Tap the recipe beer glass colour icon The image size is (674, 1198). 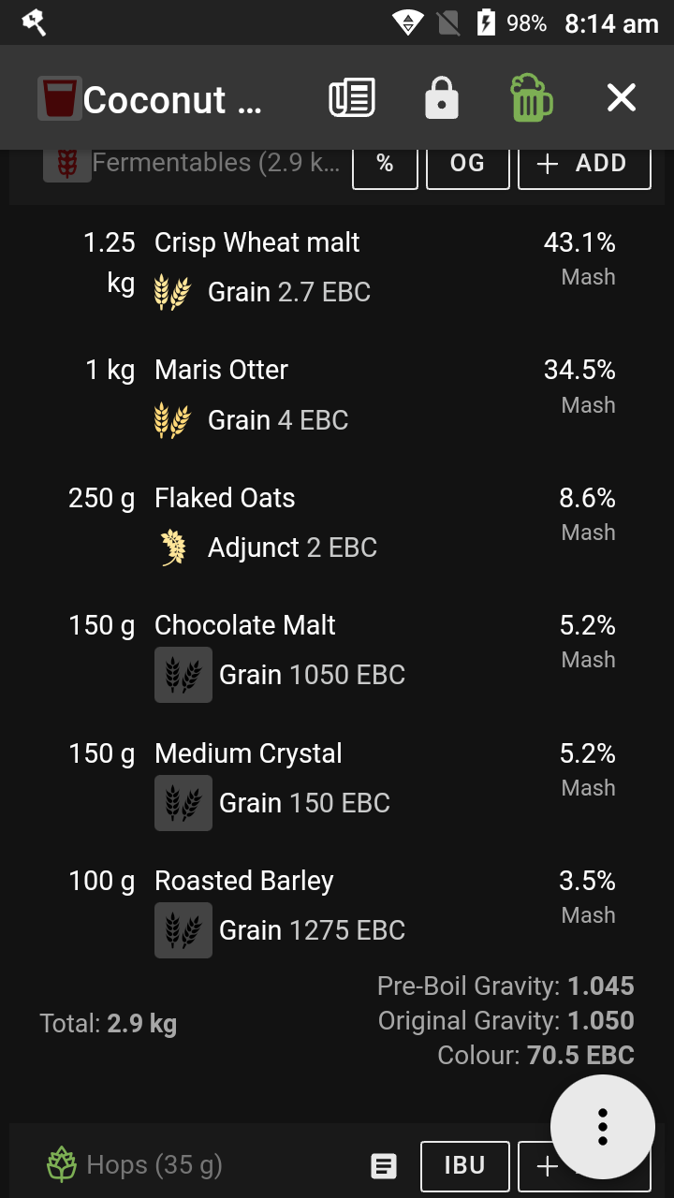(60, 98)
